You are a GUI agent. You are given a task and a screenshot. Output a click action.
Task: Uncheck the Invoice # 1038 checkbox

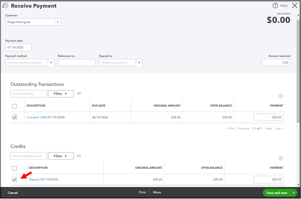[14, 117]
